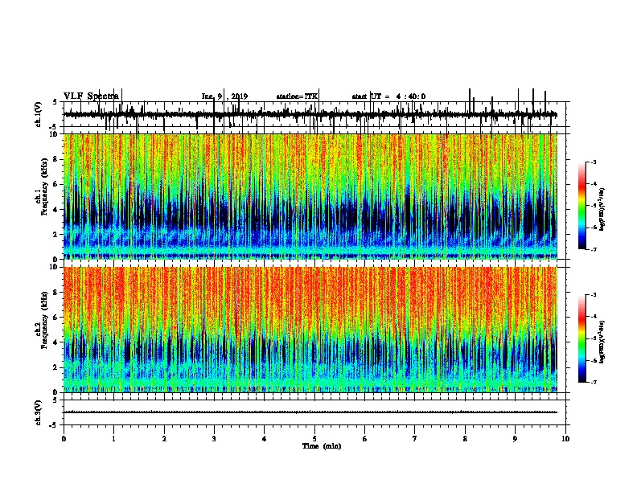637x492 pixels.
Task: Click time axis tick label "1"
Action: (113, 439)
